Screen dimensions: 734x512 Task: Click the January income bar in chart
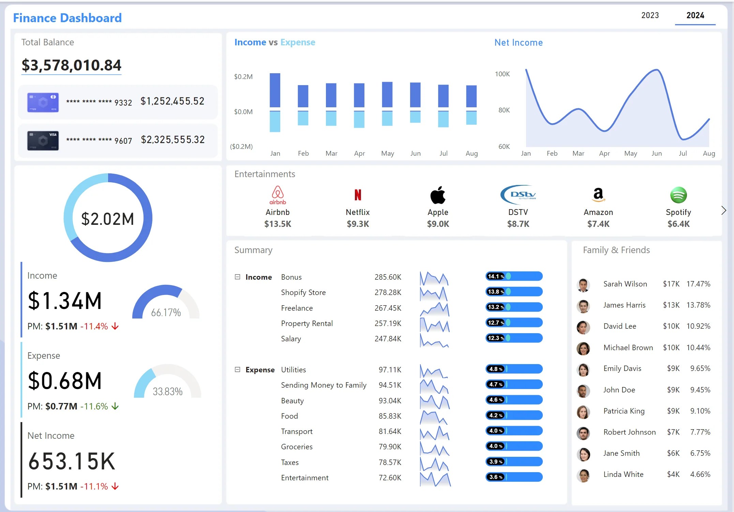275,90
